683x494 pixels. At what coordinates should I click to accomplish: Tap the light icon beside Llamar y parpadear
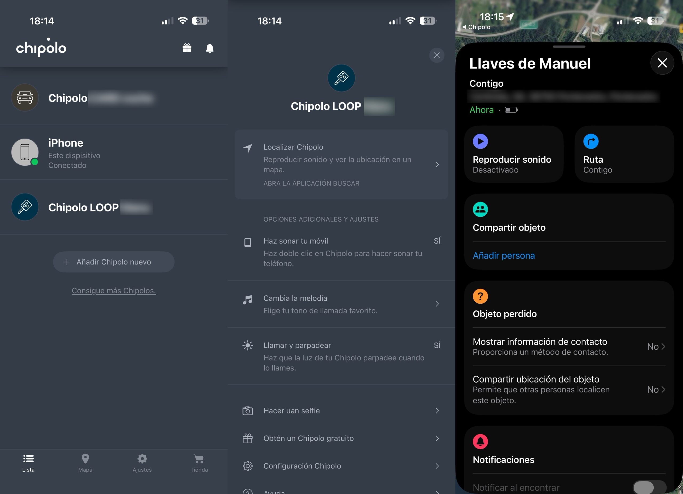(x=248, y=346)
